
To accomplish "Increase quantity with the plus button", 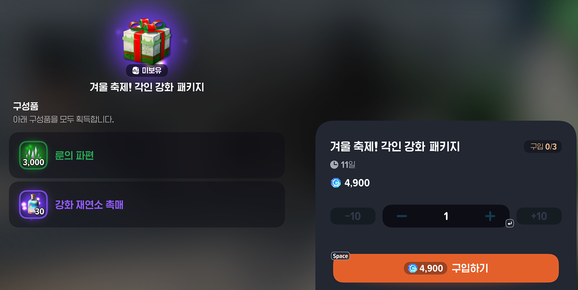I will click(x=490, y=216).
